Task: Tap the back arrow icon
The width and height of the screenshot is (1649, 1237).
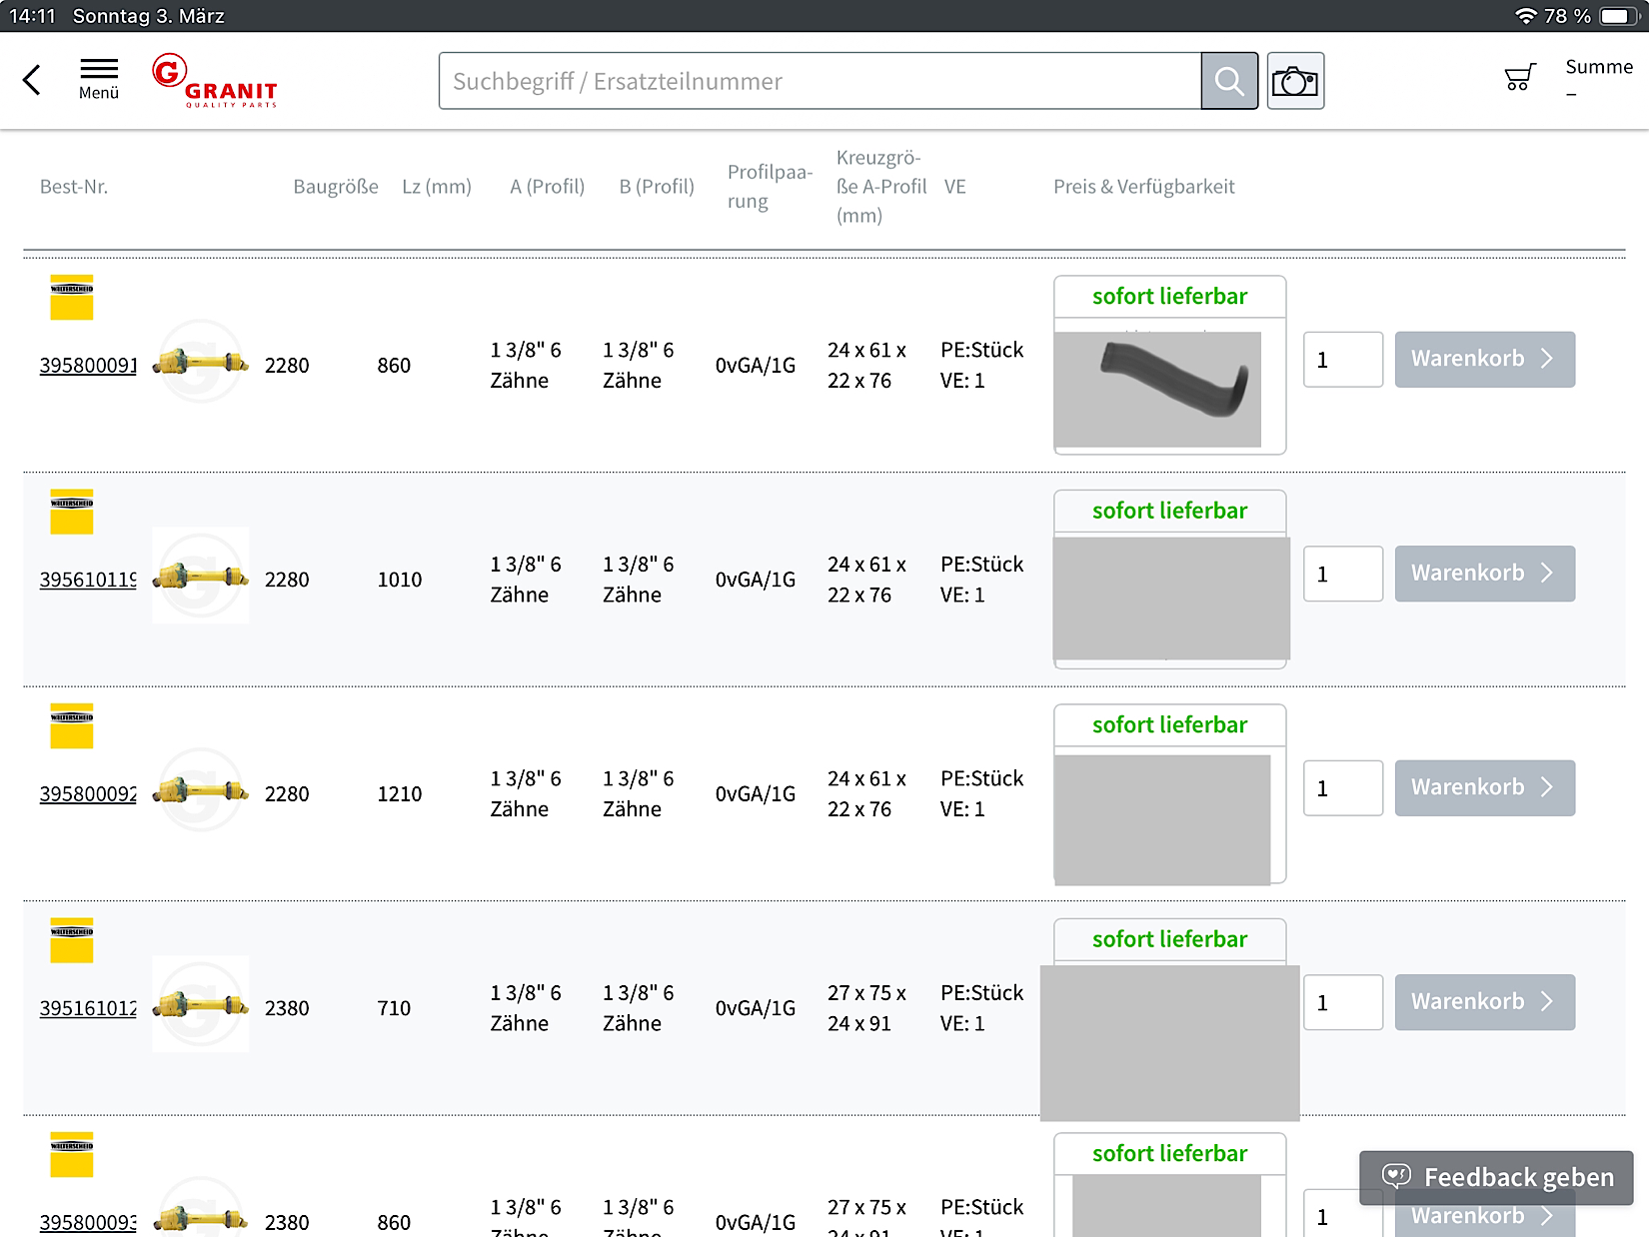Action: pos(32,80)
